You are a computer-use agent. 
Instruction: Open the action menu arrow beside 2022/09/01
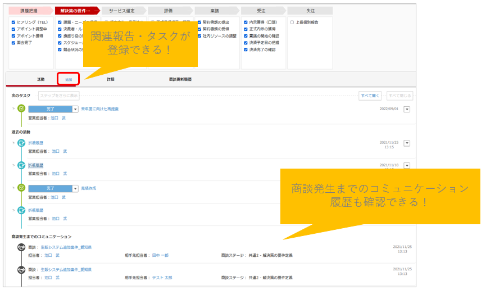[407, 109]
